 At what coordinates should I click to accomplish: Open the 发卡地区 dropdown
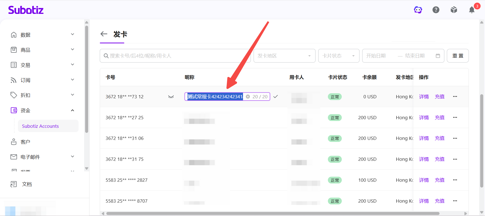[284, 56]
